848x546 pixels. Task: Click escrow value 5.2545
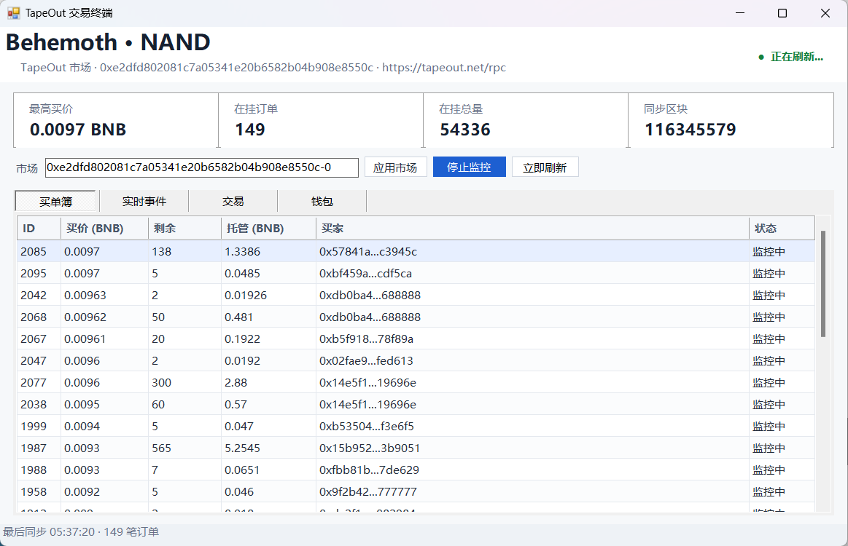pos(242,448)
